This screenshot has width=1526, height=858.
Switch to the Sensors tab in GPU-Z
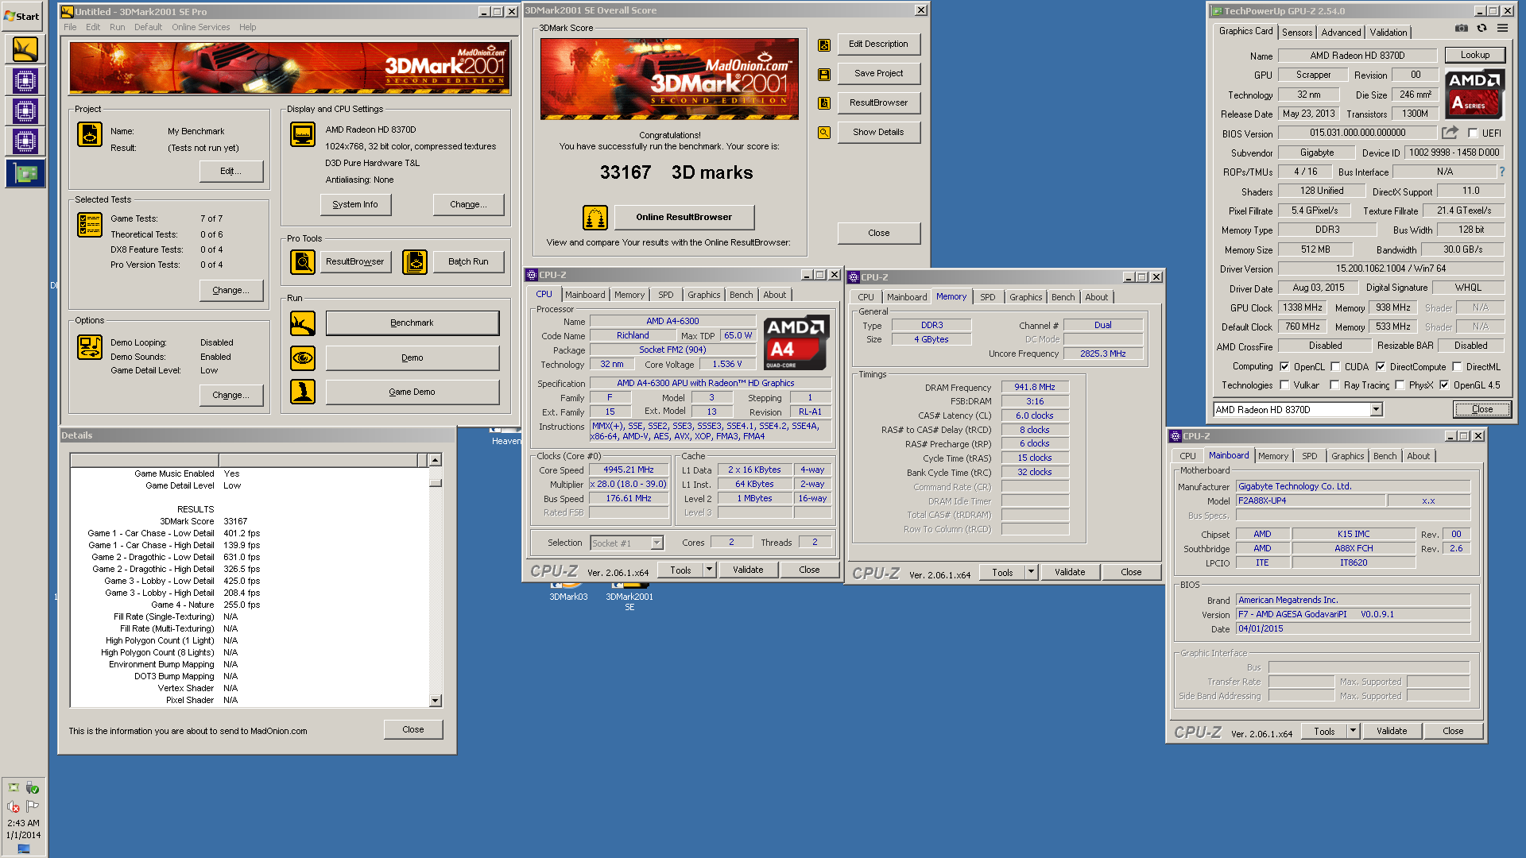(1297, 33)
